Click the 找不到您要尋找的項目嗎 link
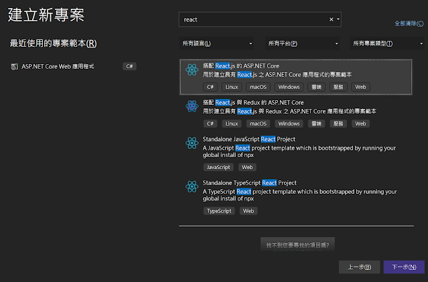 coord(297,245)
